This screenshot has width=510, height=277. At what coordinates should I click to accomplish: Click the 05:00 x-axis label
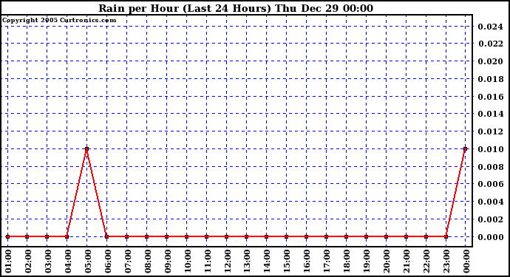pos(88,261)
